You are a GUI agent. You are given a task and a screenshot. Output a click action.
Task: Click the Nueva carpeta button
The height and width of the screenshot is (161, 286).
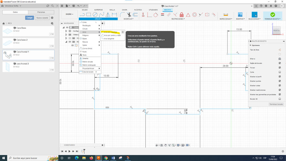coord(42,18)
